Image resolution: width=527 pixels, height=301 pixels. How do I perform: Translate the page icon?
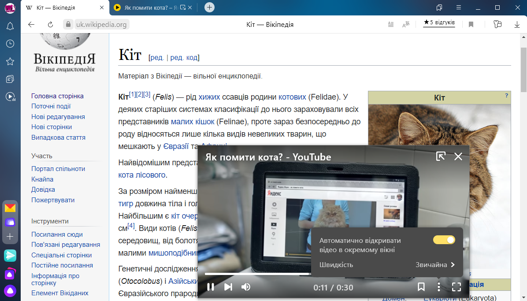click(x=406, y=24)
